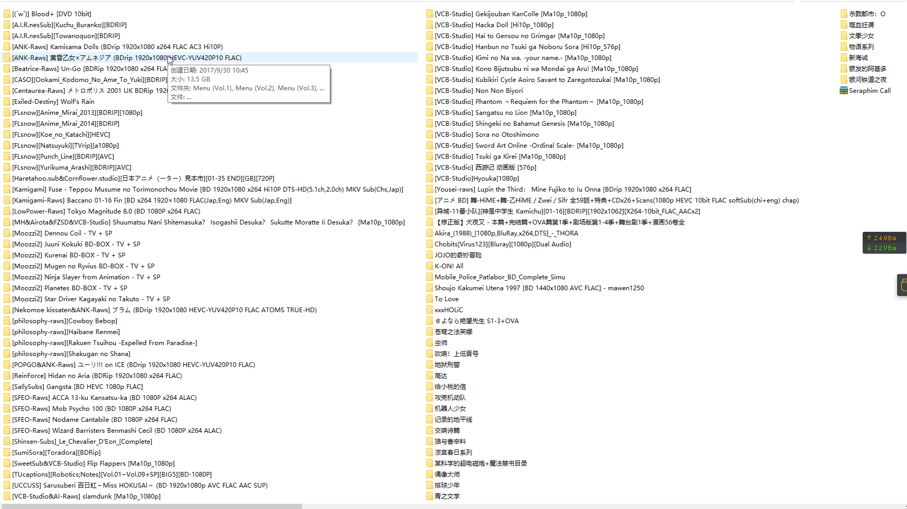Select [A.I.R.nesSub][Towanoquon][BDRIP] folder name
The width and height of the screenshot is (907, 509).
[x=66, y=36]
